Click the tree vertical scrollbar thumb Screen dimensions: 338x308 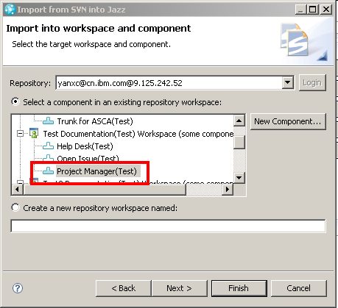(x=239, y=142)
